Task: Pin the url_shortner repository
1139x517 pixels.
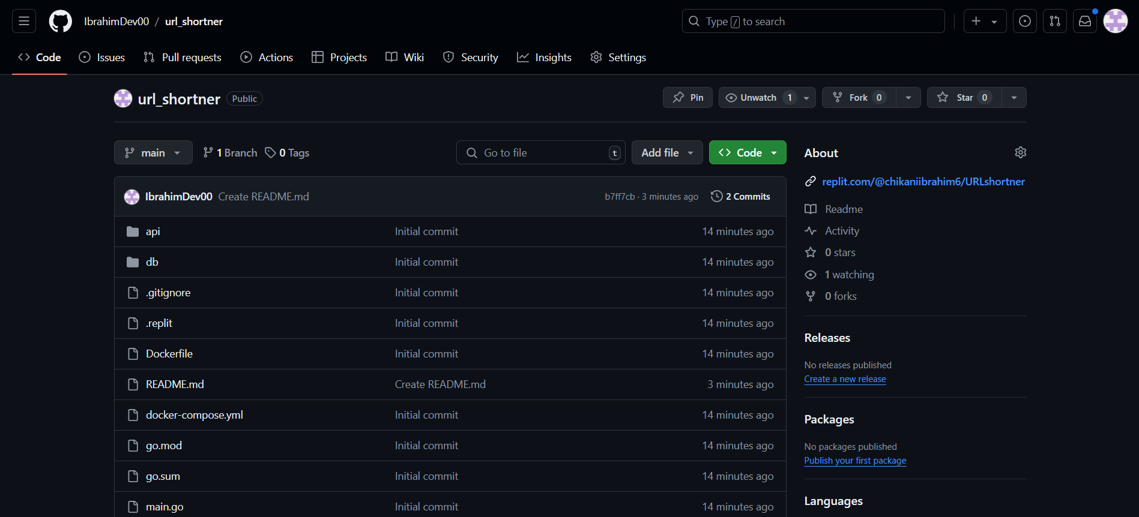Action: point(687,98)
